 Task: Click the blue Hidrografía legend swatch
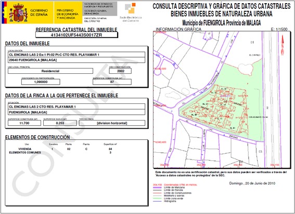tap(158, 201)
